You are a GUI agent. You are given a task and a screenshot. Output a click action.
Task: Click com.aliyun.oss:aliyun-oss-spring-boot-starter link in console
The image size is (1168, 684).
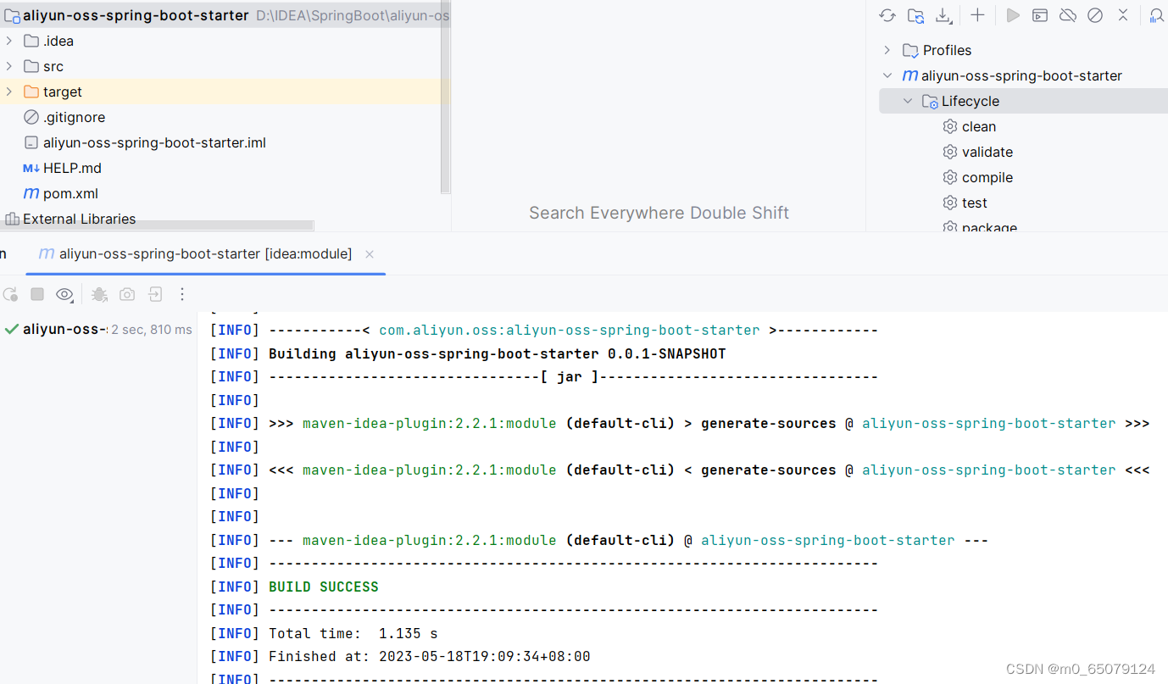tap(569, 331)
